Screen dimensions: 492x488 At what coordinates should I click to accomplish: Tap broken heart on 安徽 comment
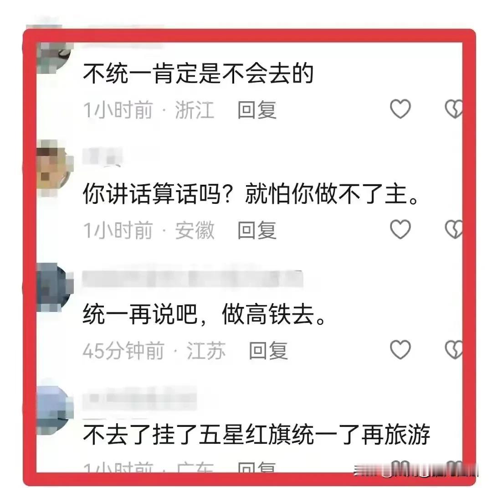(x=454, y=229)
